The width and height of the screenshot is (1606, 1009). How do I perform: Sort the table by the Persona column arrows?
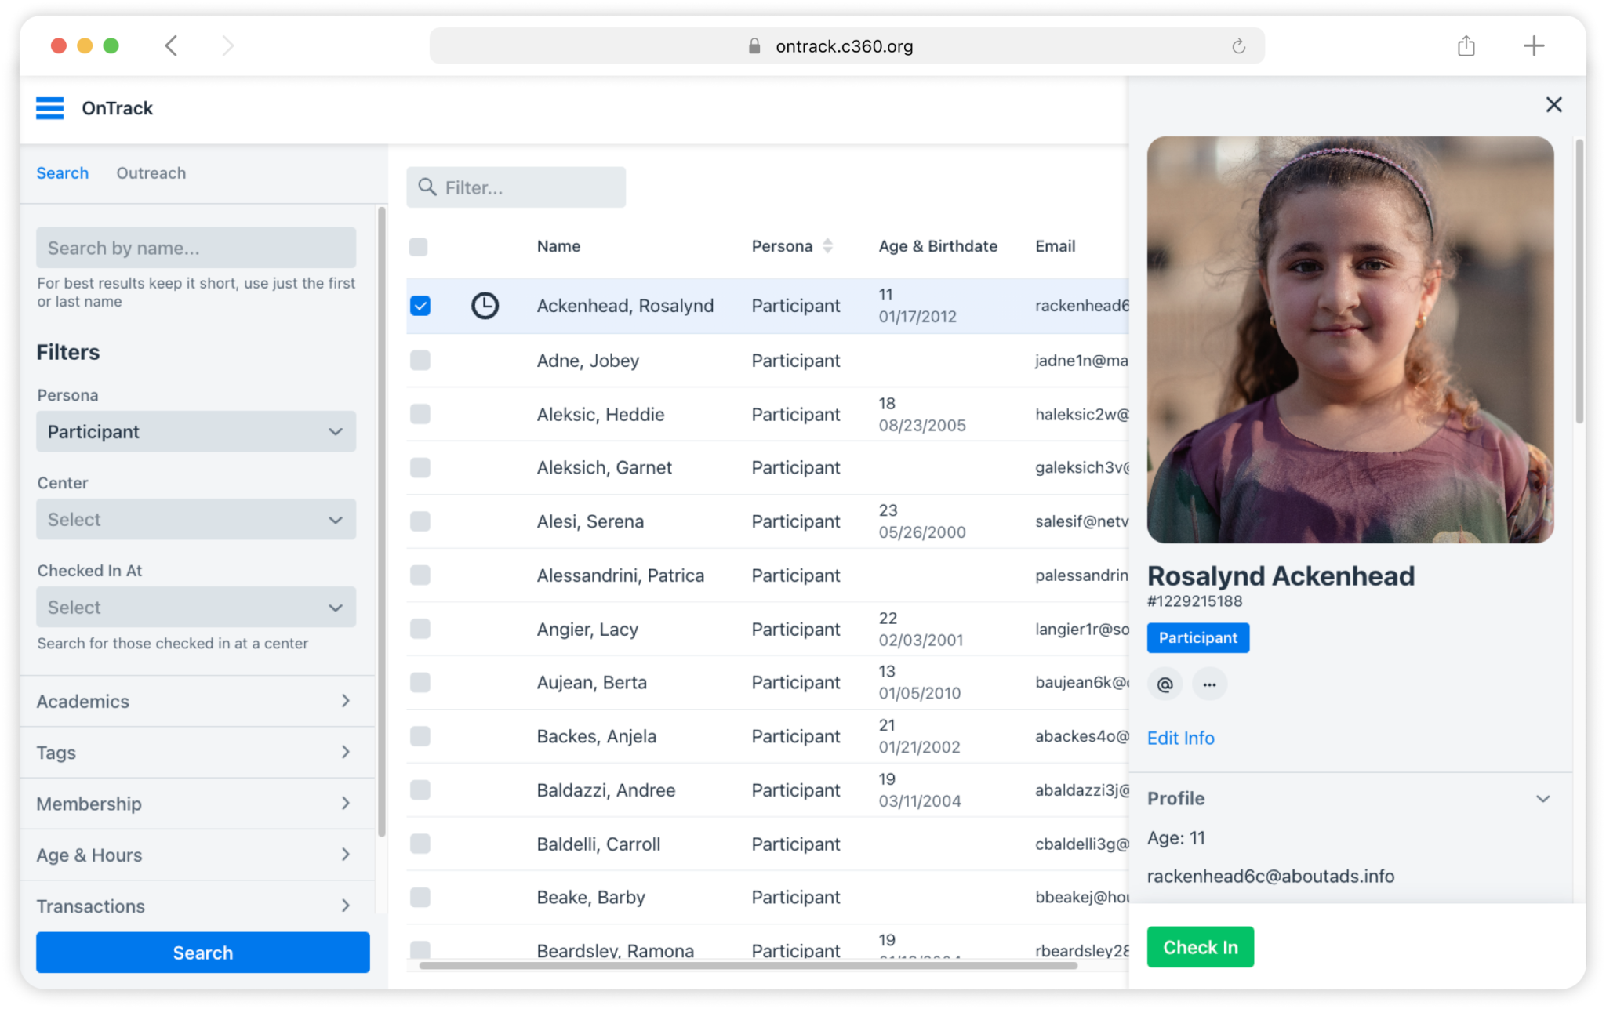click(828, 245)
